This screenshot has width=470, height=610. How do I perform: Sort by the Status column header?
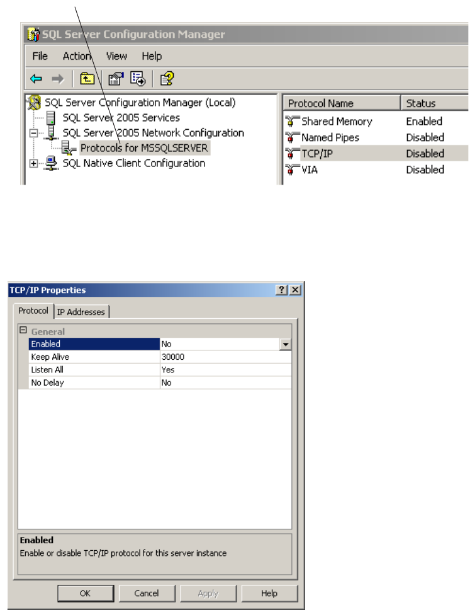[435, 103]
